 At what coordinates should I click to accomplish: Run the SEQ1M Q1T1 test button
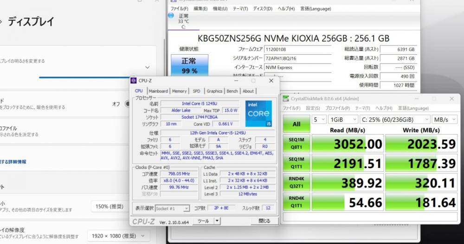[x=296, y=163]
